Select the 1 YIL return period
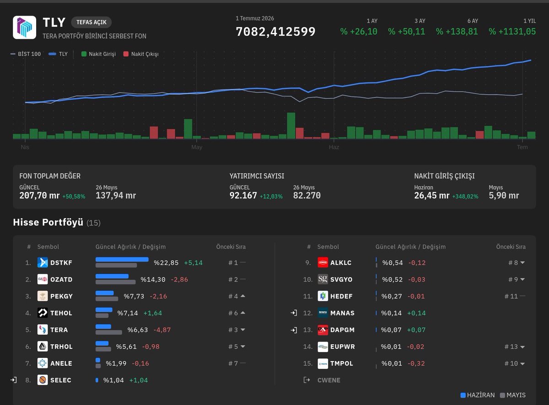The height and width of the screenshot is (405, 549). point(512,27)
